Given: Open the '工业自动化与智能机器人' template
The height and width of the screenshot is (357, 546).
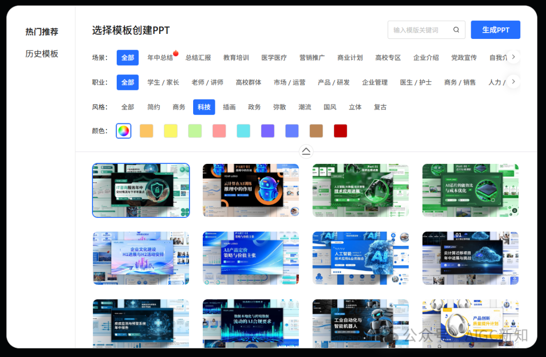Looking at the screenshot, I should pos(360,324).
